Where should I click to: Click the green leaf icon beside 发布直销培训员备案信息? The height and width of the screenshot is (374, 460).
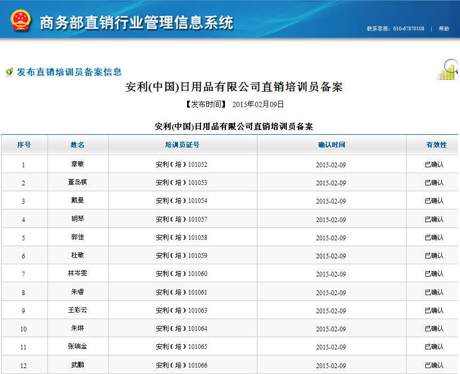point(9,72)
